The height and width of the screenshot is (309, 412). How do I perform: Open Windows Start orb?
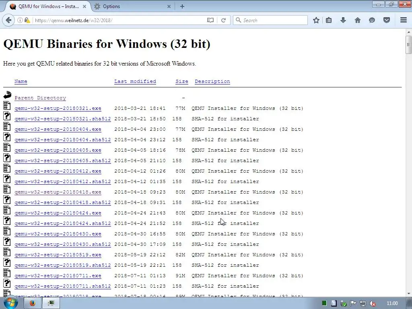click(x=10, y=303)
